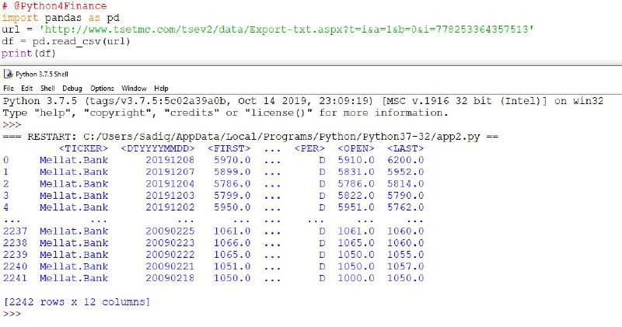The image size is (622, 327).
Task: Click row index 2237
Action: (15, 231)
